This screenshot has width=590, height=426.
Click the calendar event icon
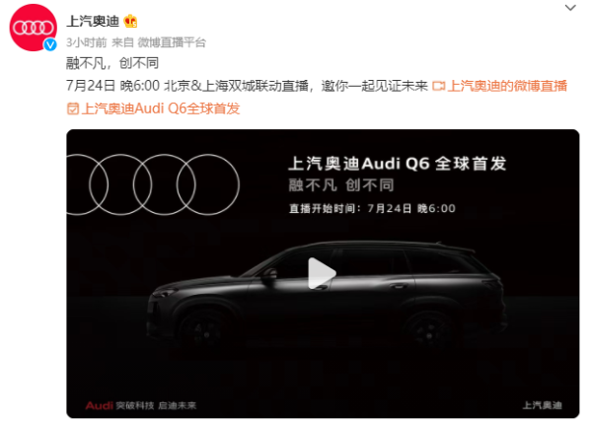pyautogui.click(x=73, y=109)
